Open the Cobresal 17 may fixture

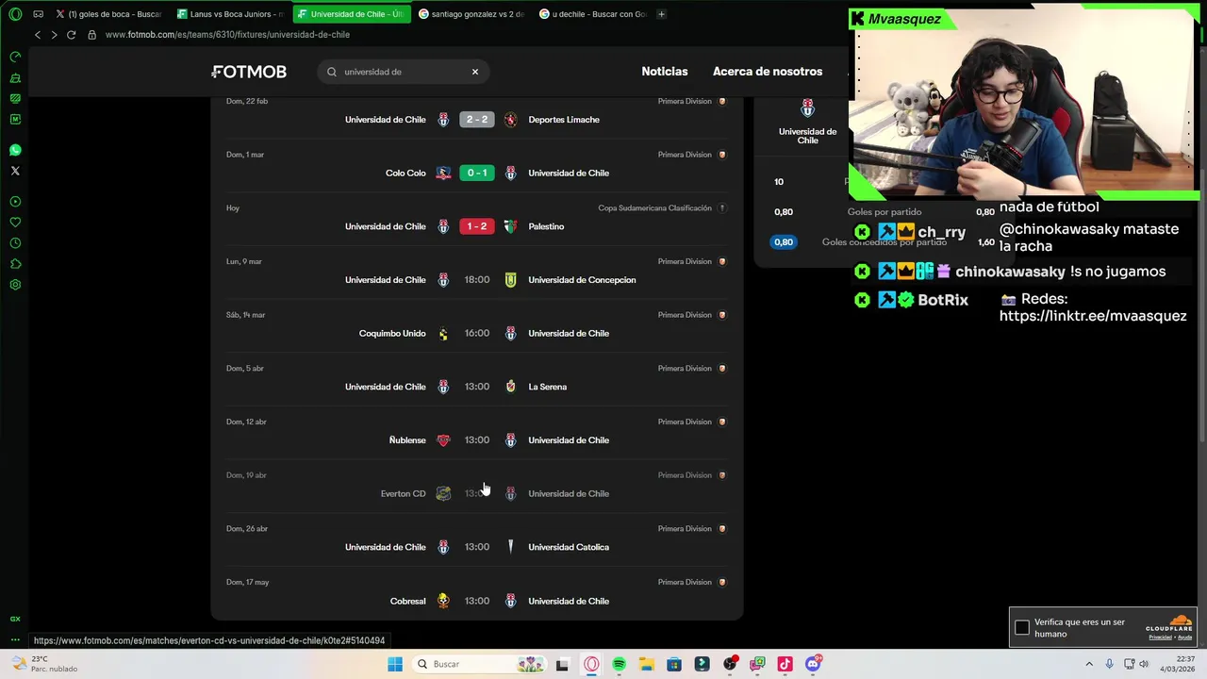point(477,601)
